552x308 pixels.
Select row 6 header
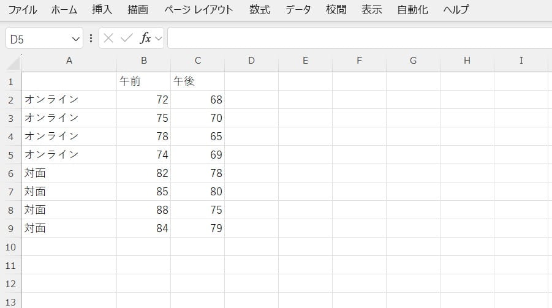[x=10, y=173]
